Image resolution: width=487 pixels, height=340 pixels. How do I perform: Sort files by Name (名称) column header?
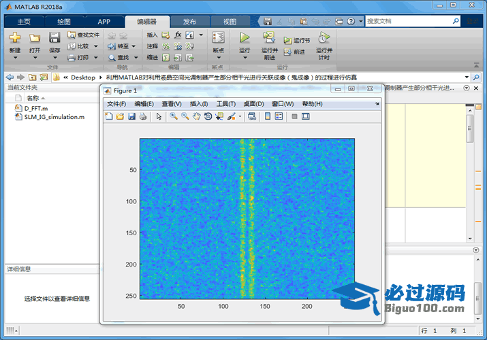(x=33, y=98)
